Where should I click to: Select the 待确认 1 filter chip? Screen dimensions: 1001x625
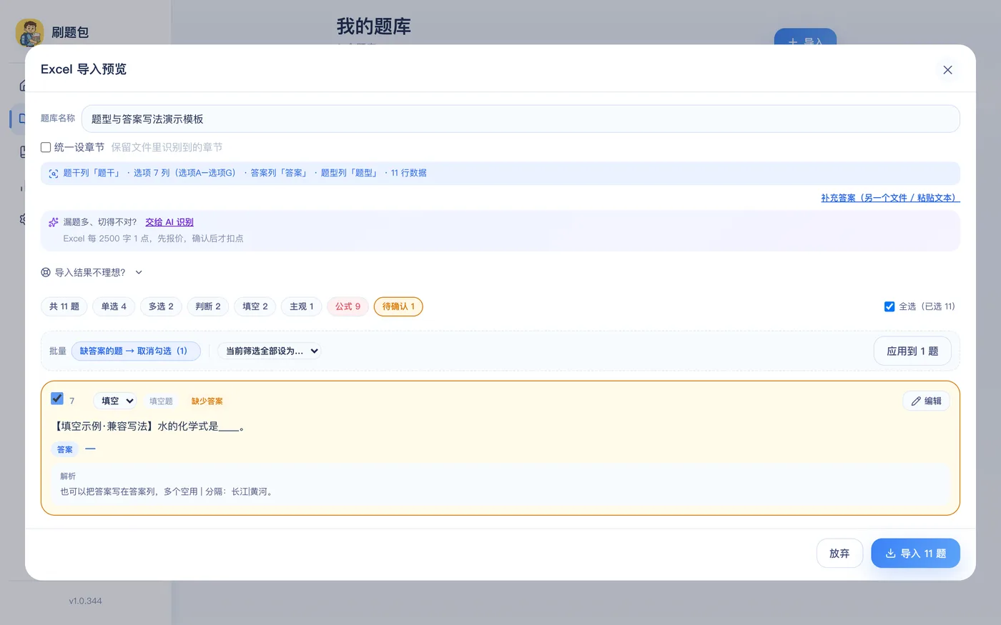(398, 306)
